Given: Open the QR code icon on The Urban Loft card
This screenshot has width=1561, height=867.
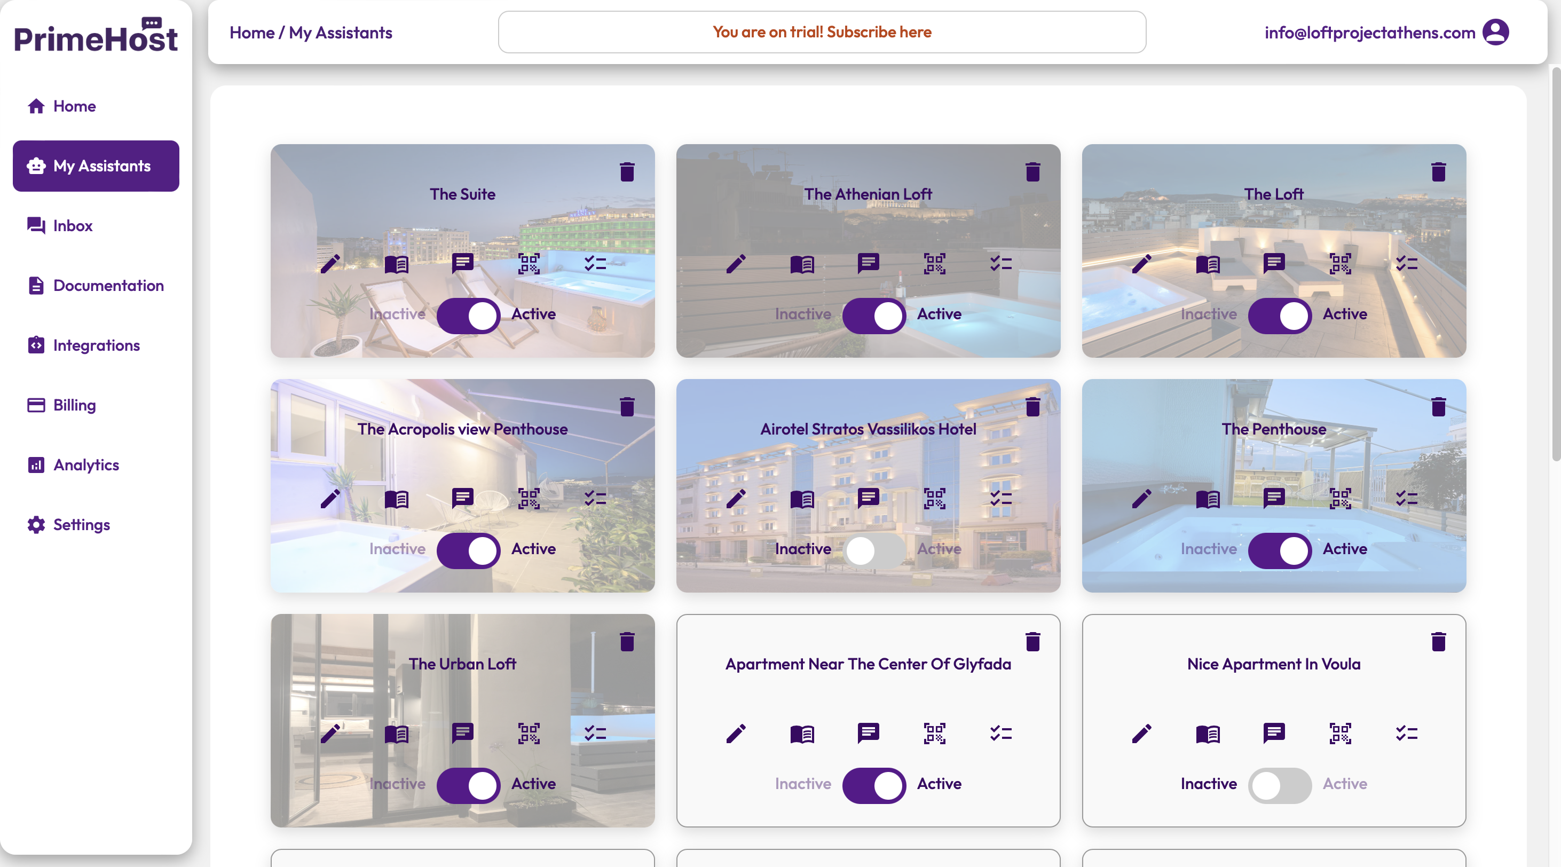Looking at the screenshot, I should coord(529,734).
